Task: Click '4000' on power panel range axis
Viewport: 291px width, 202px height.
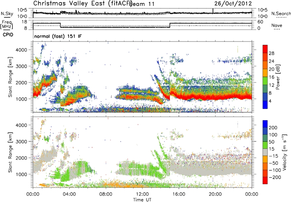Action: [x=21, y=50]
